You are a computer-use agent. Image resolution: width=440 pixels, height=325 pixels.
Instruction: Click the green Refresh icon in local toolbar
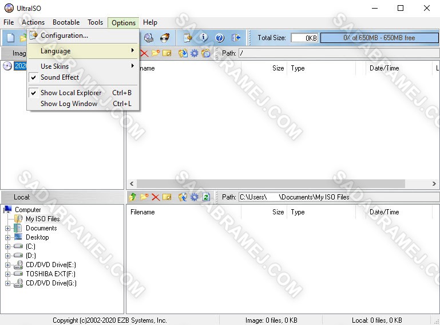(206, 197)
